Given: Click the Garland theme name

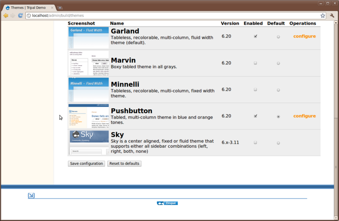Looking at the screenshot, I should [125, 31].
